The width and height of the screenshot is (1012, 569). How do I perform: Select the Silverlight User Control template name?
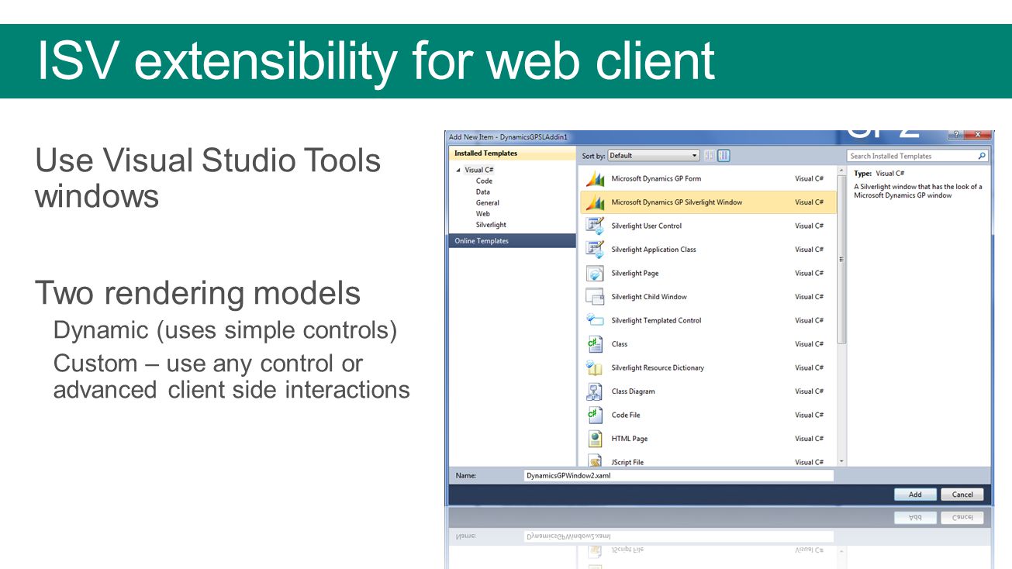(x=647, y=226)
